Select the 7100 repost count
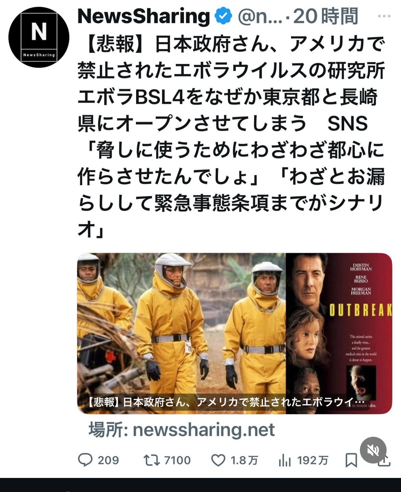 (x=177, y=460)
